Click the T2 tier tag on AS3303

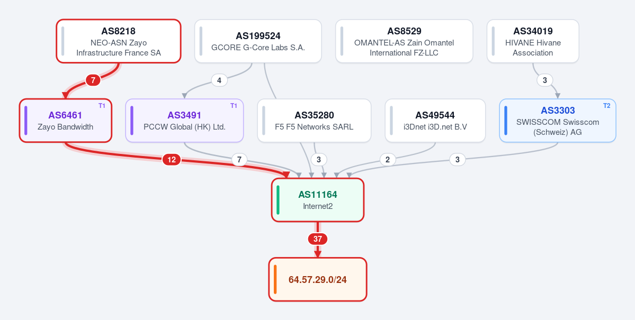click(606, 106)
